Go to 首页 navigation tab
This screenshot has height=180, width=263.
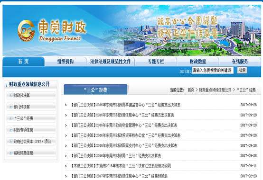(x=23, y=62)
